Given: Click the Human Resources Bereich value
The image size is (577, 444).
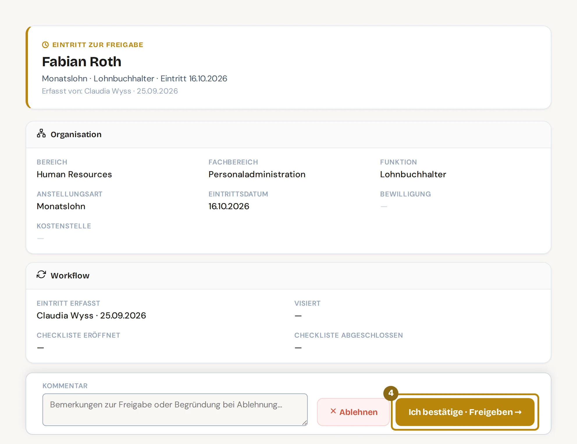Looking at the screenshot, I should 74,174.
